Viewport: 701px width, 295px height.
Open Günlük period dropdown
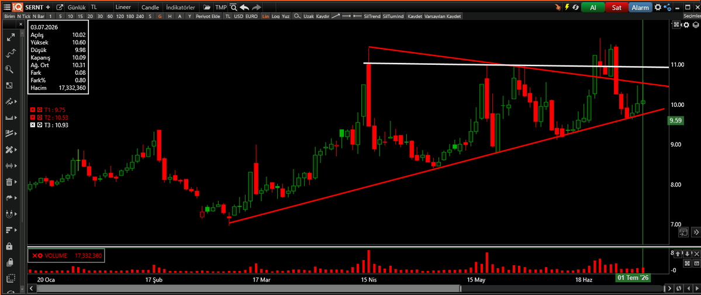click(77, 8)
